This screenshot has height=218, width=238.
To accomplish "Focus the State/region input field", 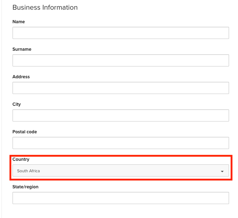I will tap(121, 198).
